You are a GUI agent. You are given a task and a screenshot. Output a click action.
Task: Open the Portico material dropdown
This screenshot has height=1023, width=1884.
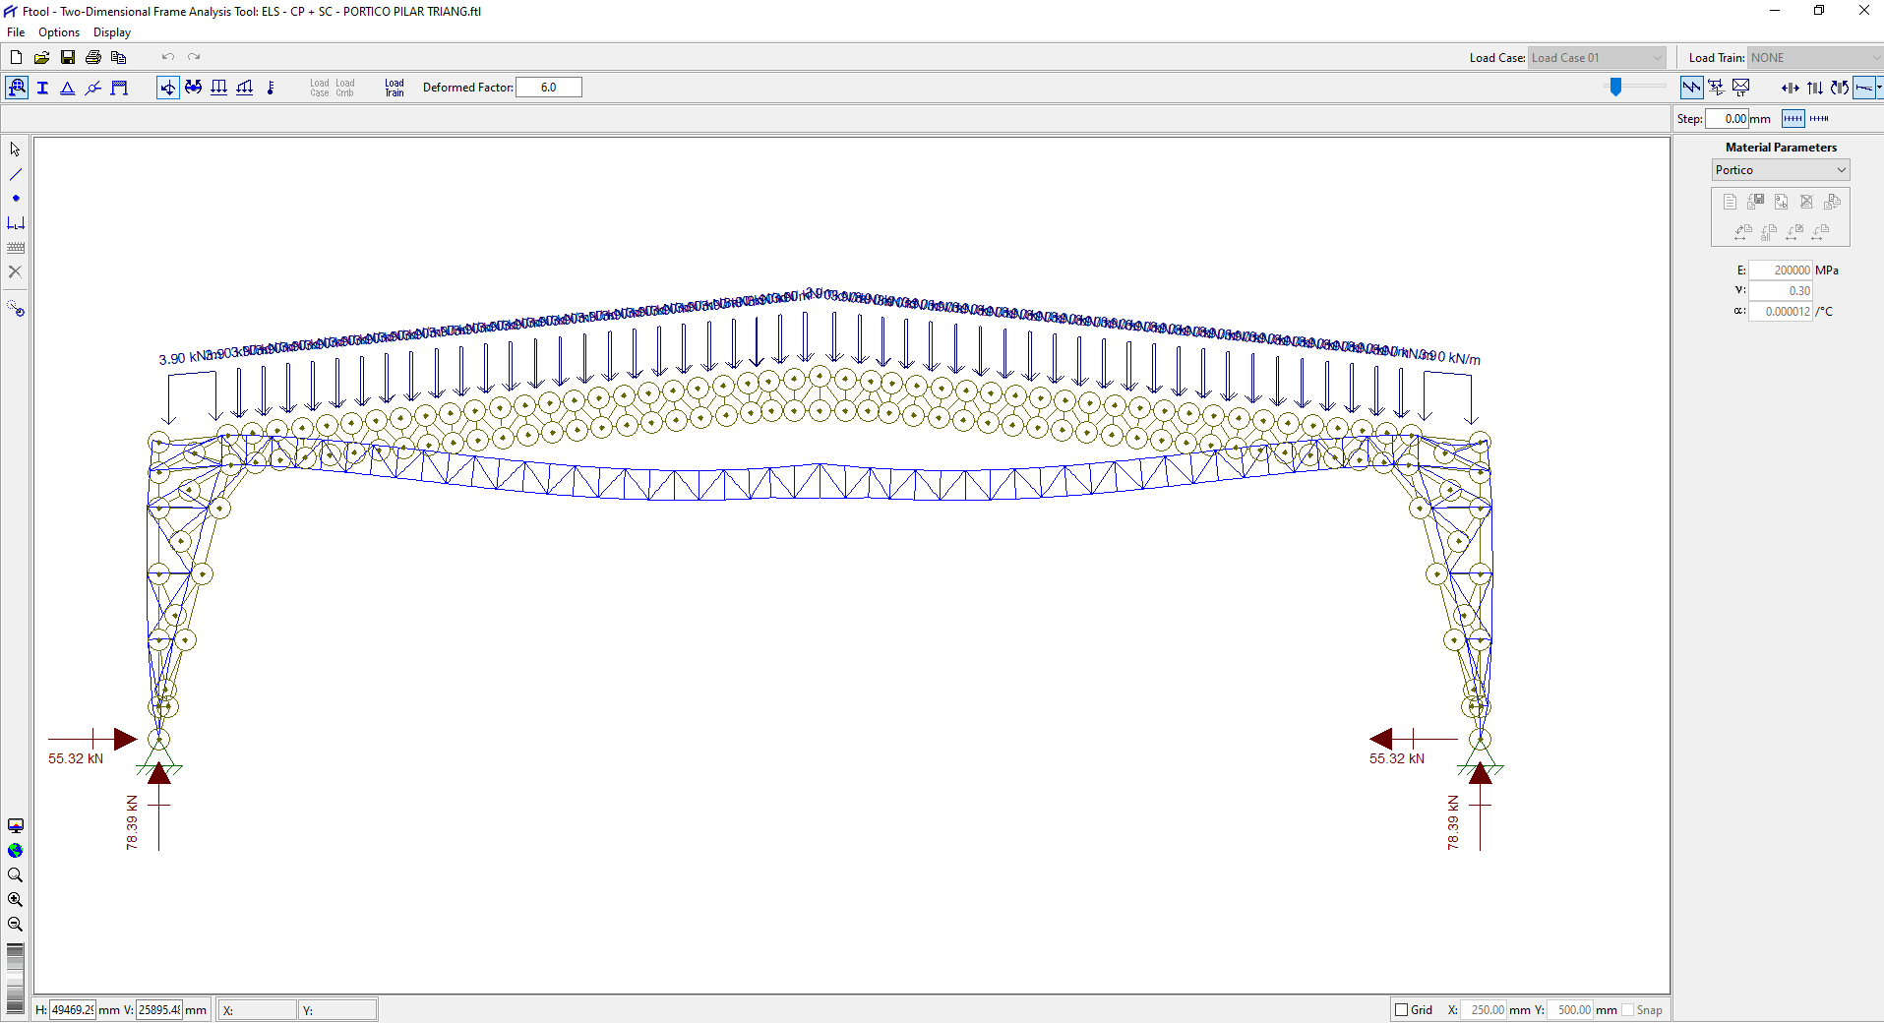(1781, 170)
